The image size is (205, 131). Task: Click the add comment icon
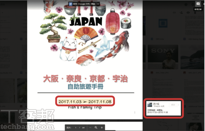[x=198, y=4]
